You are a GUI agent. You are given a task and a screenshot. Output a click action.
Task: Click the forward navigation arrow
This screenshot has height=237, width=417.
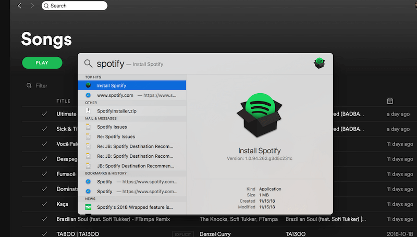pos(32,6)
